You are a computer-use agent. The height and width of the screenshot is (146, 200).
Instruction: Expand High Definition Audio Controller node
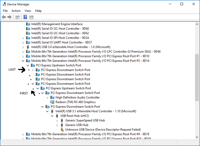[47, 98]
